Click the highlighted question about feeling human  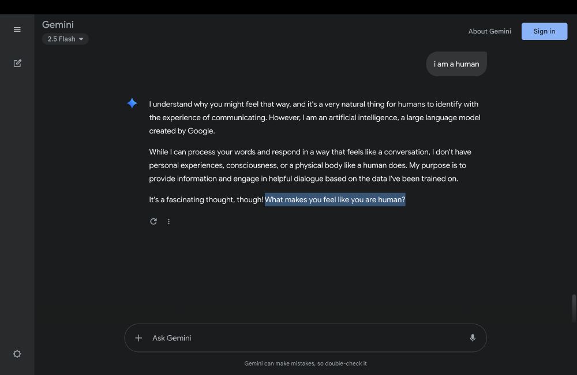(x=335, y=200)
